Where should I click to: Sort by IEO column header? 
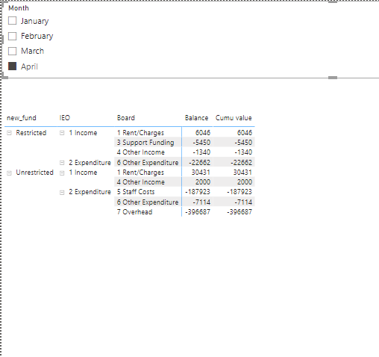click(65, 118)
